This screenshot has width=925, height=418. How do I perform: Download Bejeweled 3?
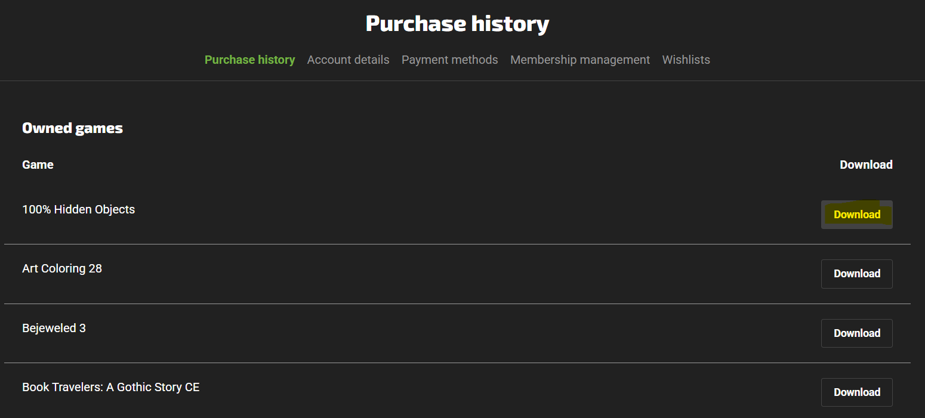857,333
